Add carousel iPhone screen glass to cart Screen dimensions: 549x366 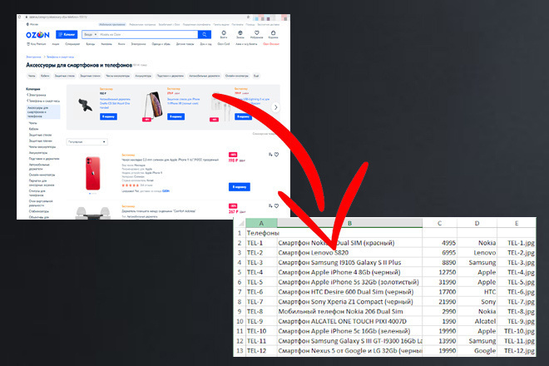click(176, 116)
